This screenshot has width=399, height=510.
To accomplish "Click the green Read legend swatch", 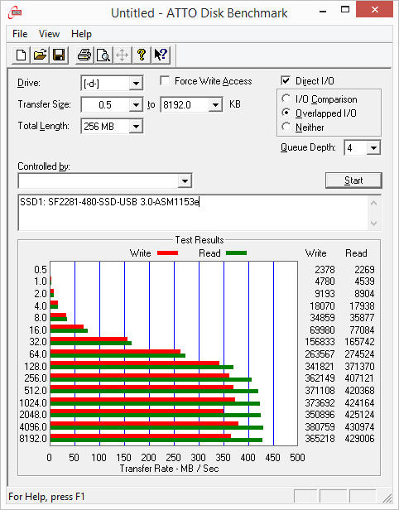I will [236, 253].
